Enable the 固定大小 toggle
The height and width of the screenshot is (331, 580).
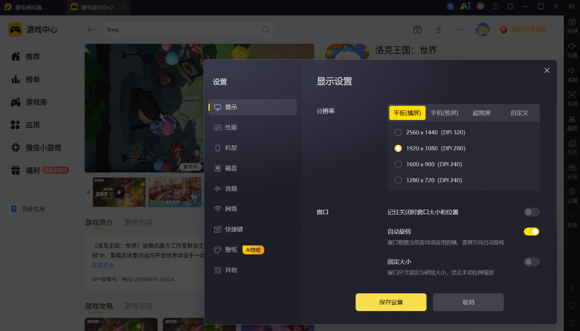pos(531,262)
